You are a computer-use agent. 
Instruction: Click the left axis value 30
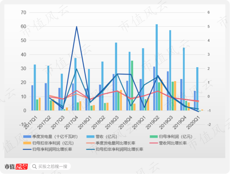[x=23, y=68]
